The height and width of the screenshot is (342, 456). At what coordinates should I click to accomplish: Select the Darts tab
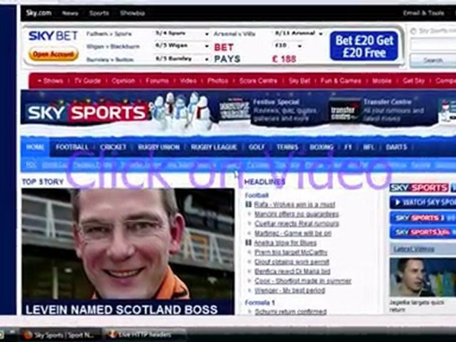(396, 147)
